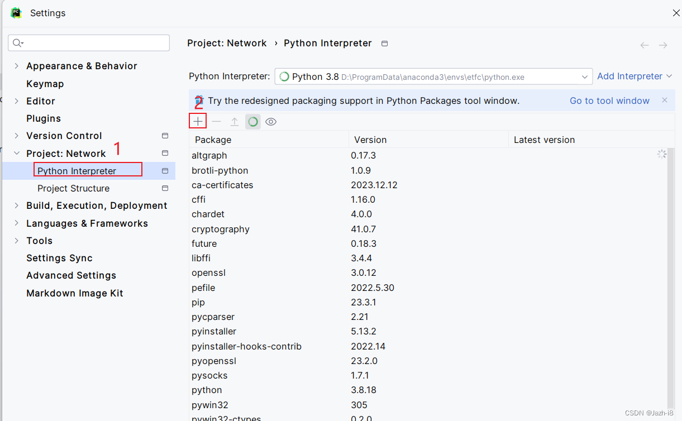Open Plugins settings
Screen dimensions: 682x421
44,118
